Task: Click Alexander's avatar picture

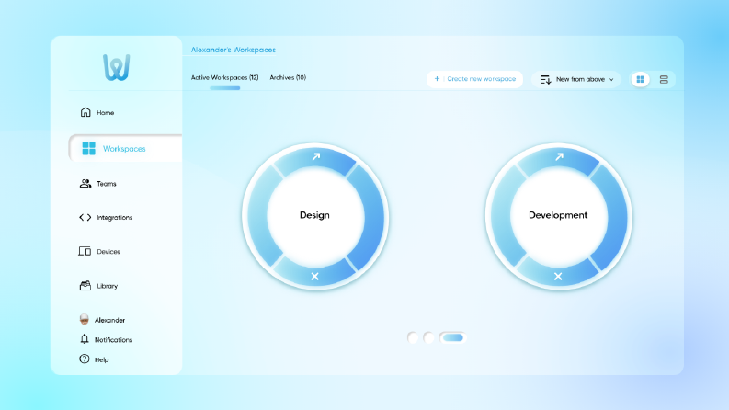Action: coord(85,319)
